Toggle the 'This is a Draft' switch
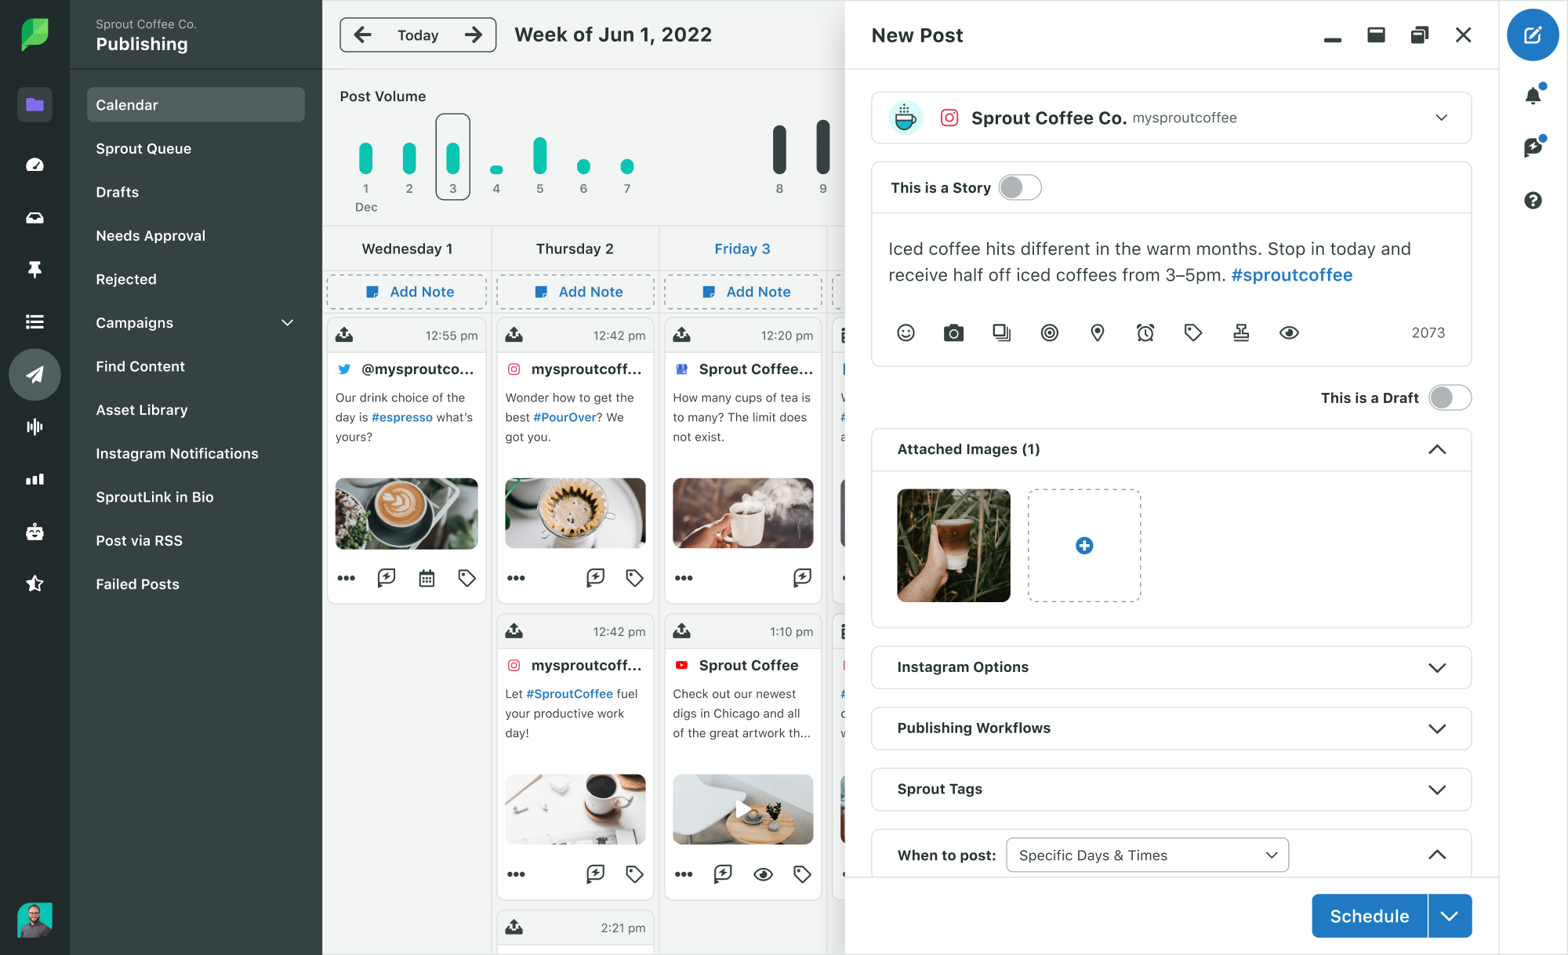 [x=1450, y=398]
